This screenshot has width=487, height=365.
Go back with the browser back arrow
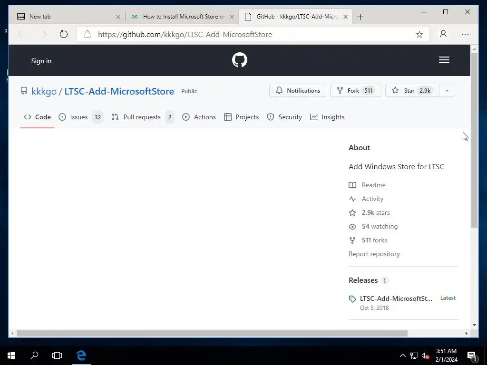click(x=22, y=34)
